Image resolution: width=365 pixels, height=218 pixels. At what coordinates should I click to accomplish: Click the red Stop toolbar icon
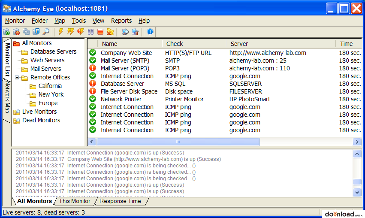100,32
